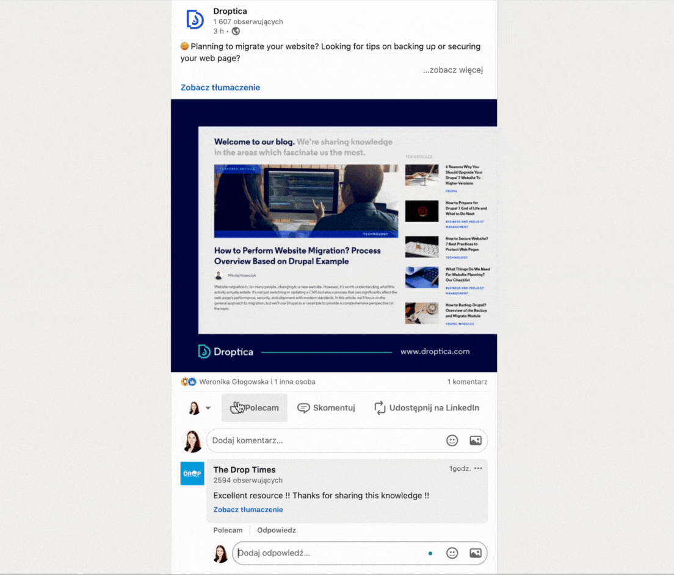The image size is (674, 575).
Task: Click the Planning to migrate your website post text
Action: point(330,52)
